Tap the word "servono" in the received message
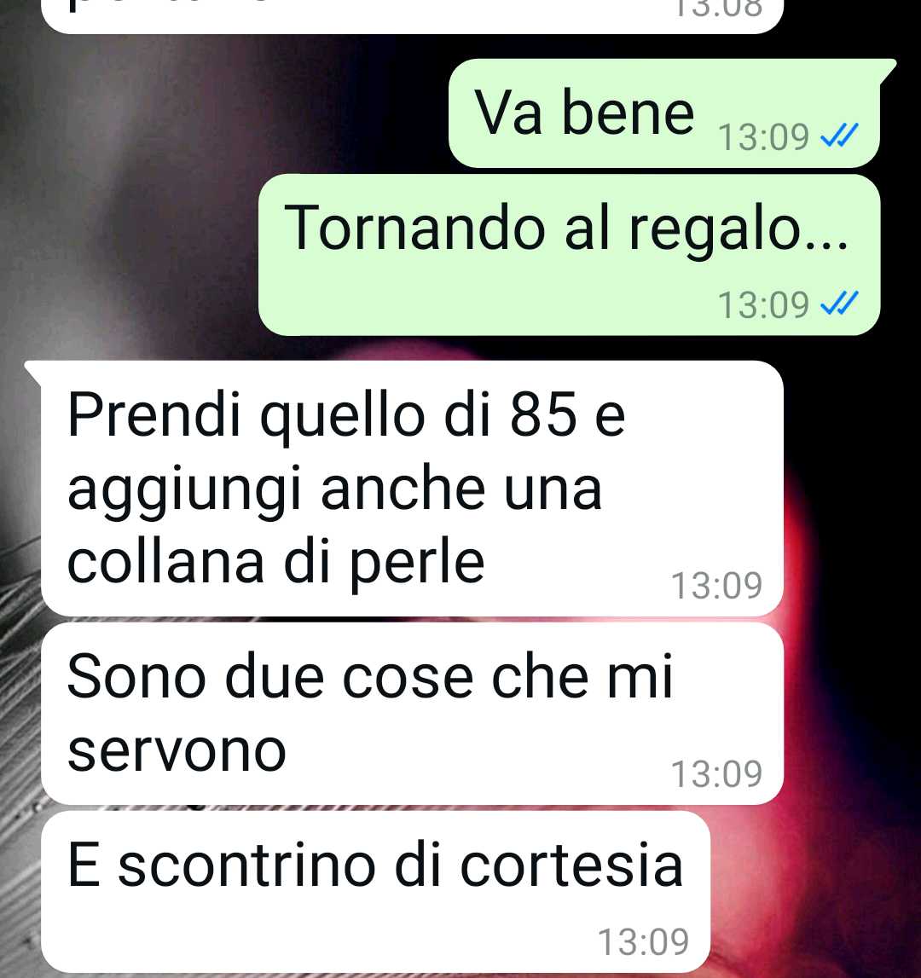 (x=177, y=753)
